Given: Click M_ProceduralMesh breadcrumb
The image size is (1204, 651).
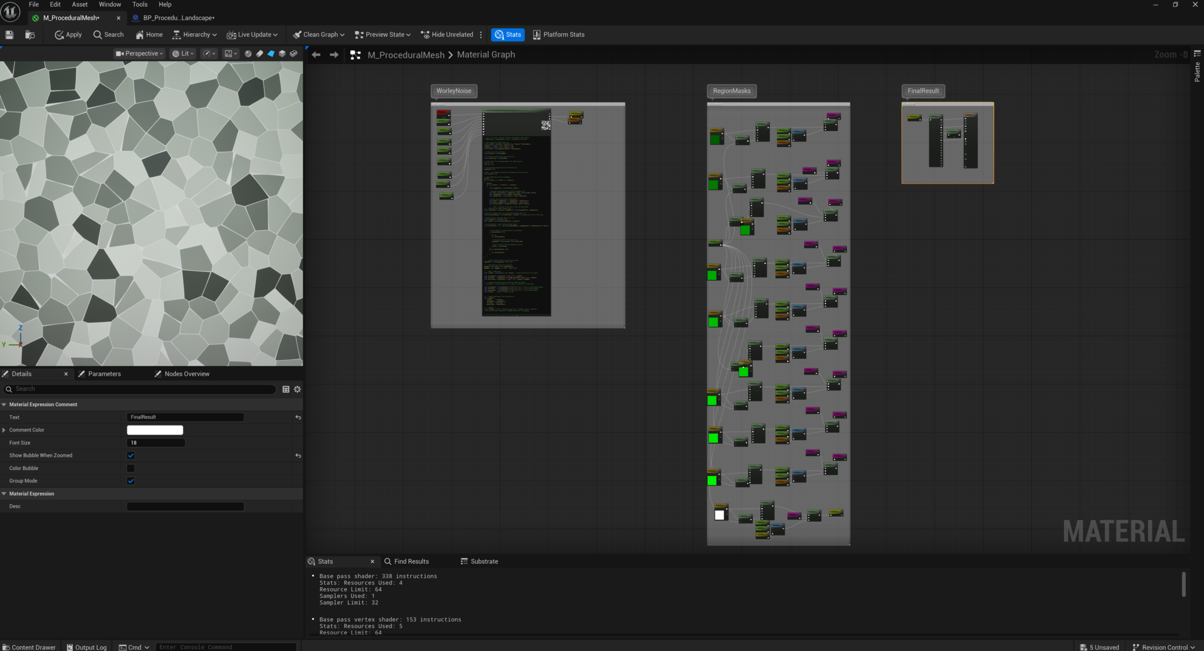Looking at the screenshot, I should [406, 55].
